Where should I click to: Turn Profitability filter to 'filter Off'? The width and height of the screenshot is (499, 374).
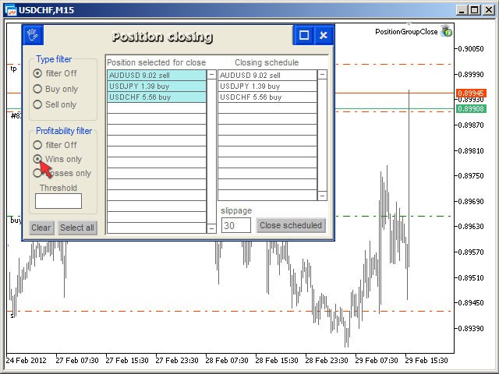click(37, 145)
